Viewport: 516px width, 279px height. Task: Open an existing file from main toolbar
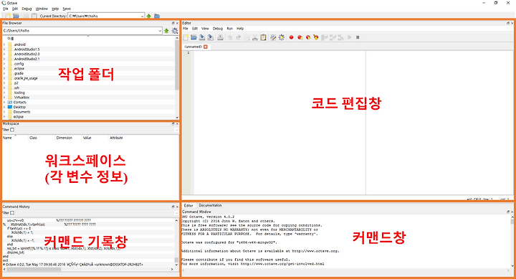tap(16, 16)
